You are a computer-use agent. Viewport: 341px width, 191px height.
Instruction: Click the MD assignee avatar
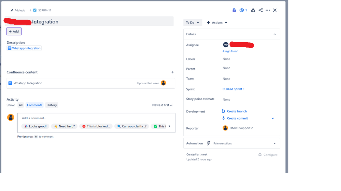point(226,45)
